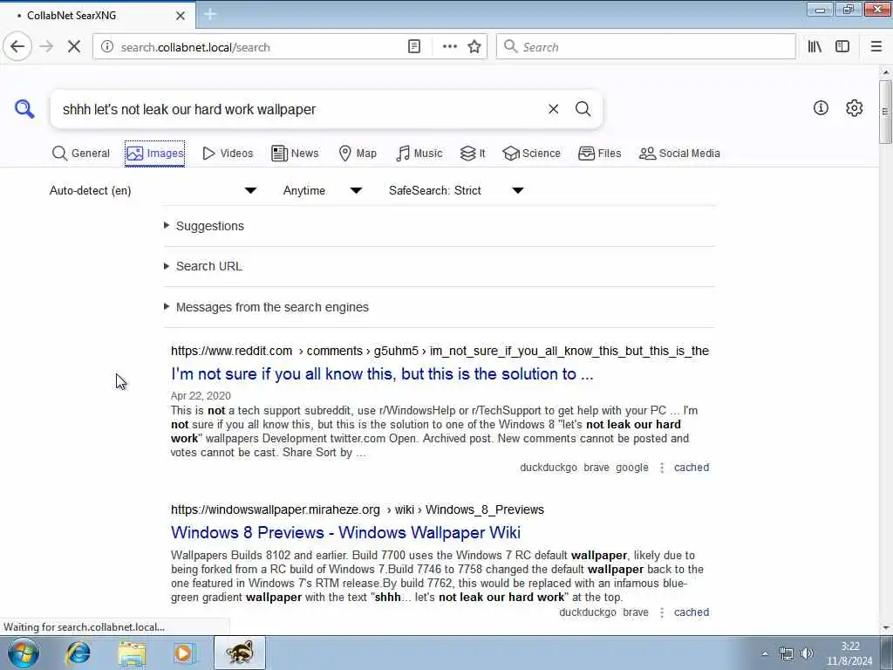
Task: Open the SafeSearch: Strict dropdown
Action: [x=456, y=190]
